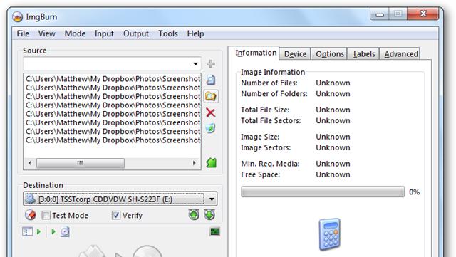This screenshot has width=456, height=257.
Task: Switch to the Advanced tab
Action: click(x=400, y=54)
